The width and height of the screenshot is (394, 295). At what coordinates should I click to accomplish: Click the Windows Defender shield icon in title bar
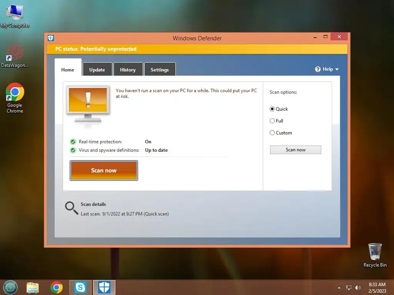click(x=51, y=38)
